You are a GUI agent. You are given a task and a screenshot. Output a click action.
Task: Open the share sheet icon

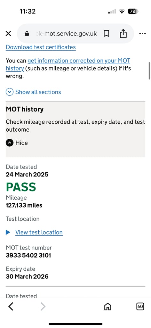123,33
